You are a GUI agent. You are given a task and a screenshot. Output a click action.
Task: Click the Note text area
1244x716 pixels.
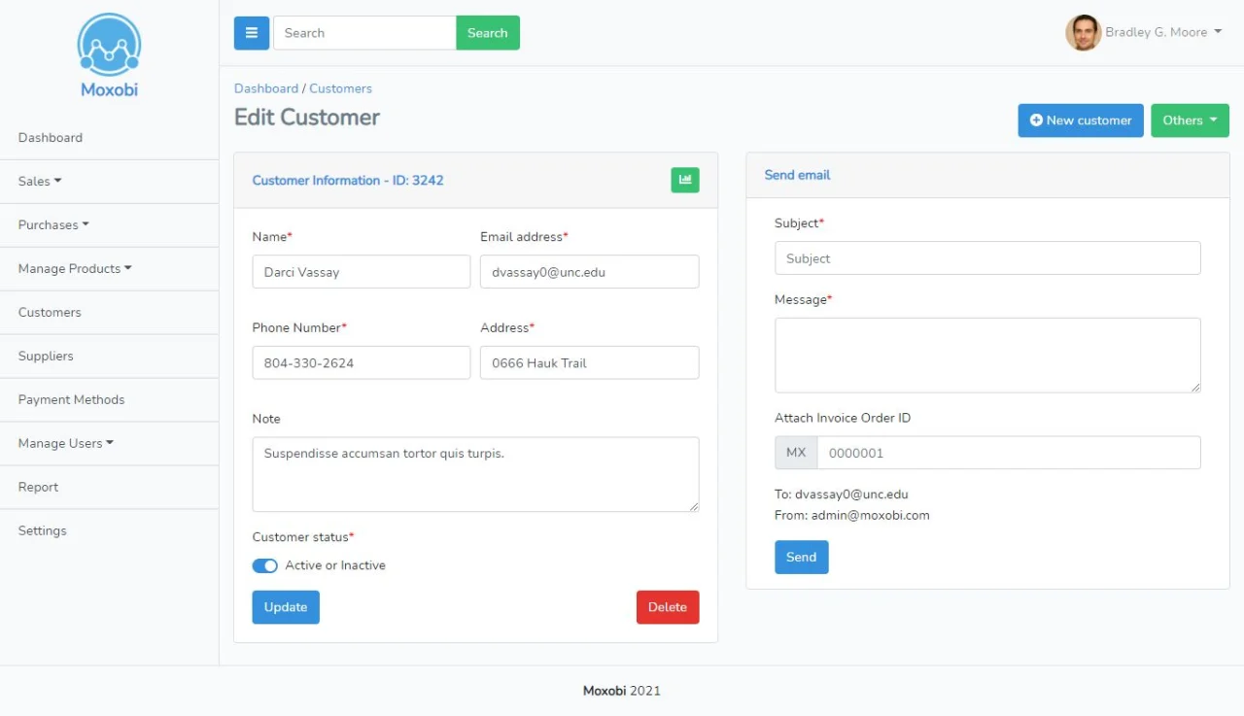(x=475, y=474)
